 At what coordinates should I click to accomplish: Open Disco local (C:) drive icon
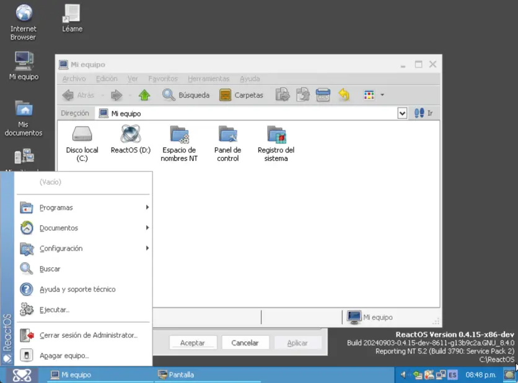click(82, 144)
